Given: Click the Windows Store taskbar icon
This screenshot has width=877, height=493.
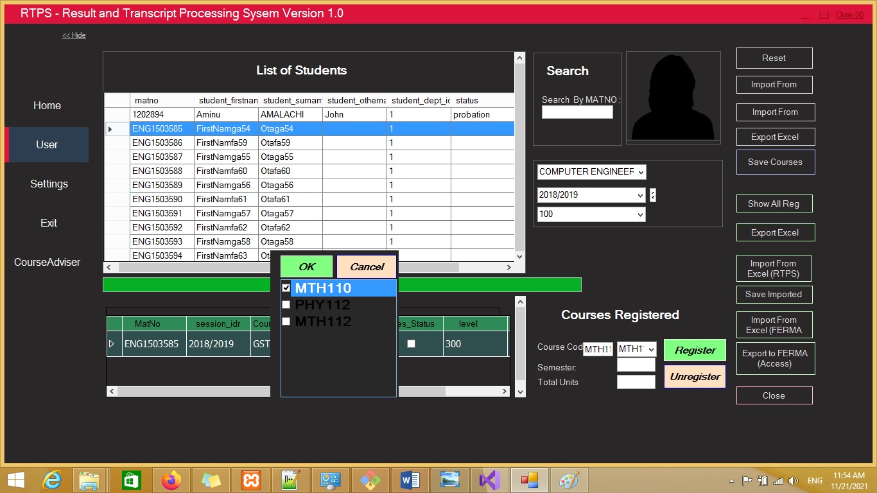Looking at the screenshot, I should (131, 480).
